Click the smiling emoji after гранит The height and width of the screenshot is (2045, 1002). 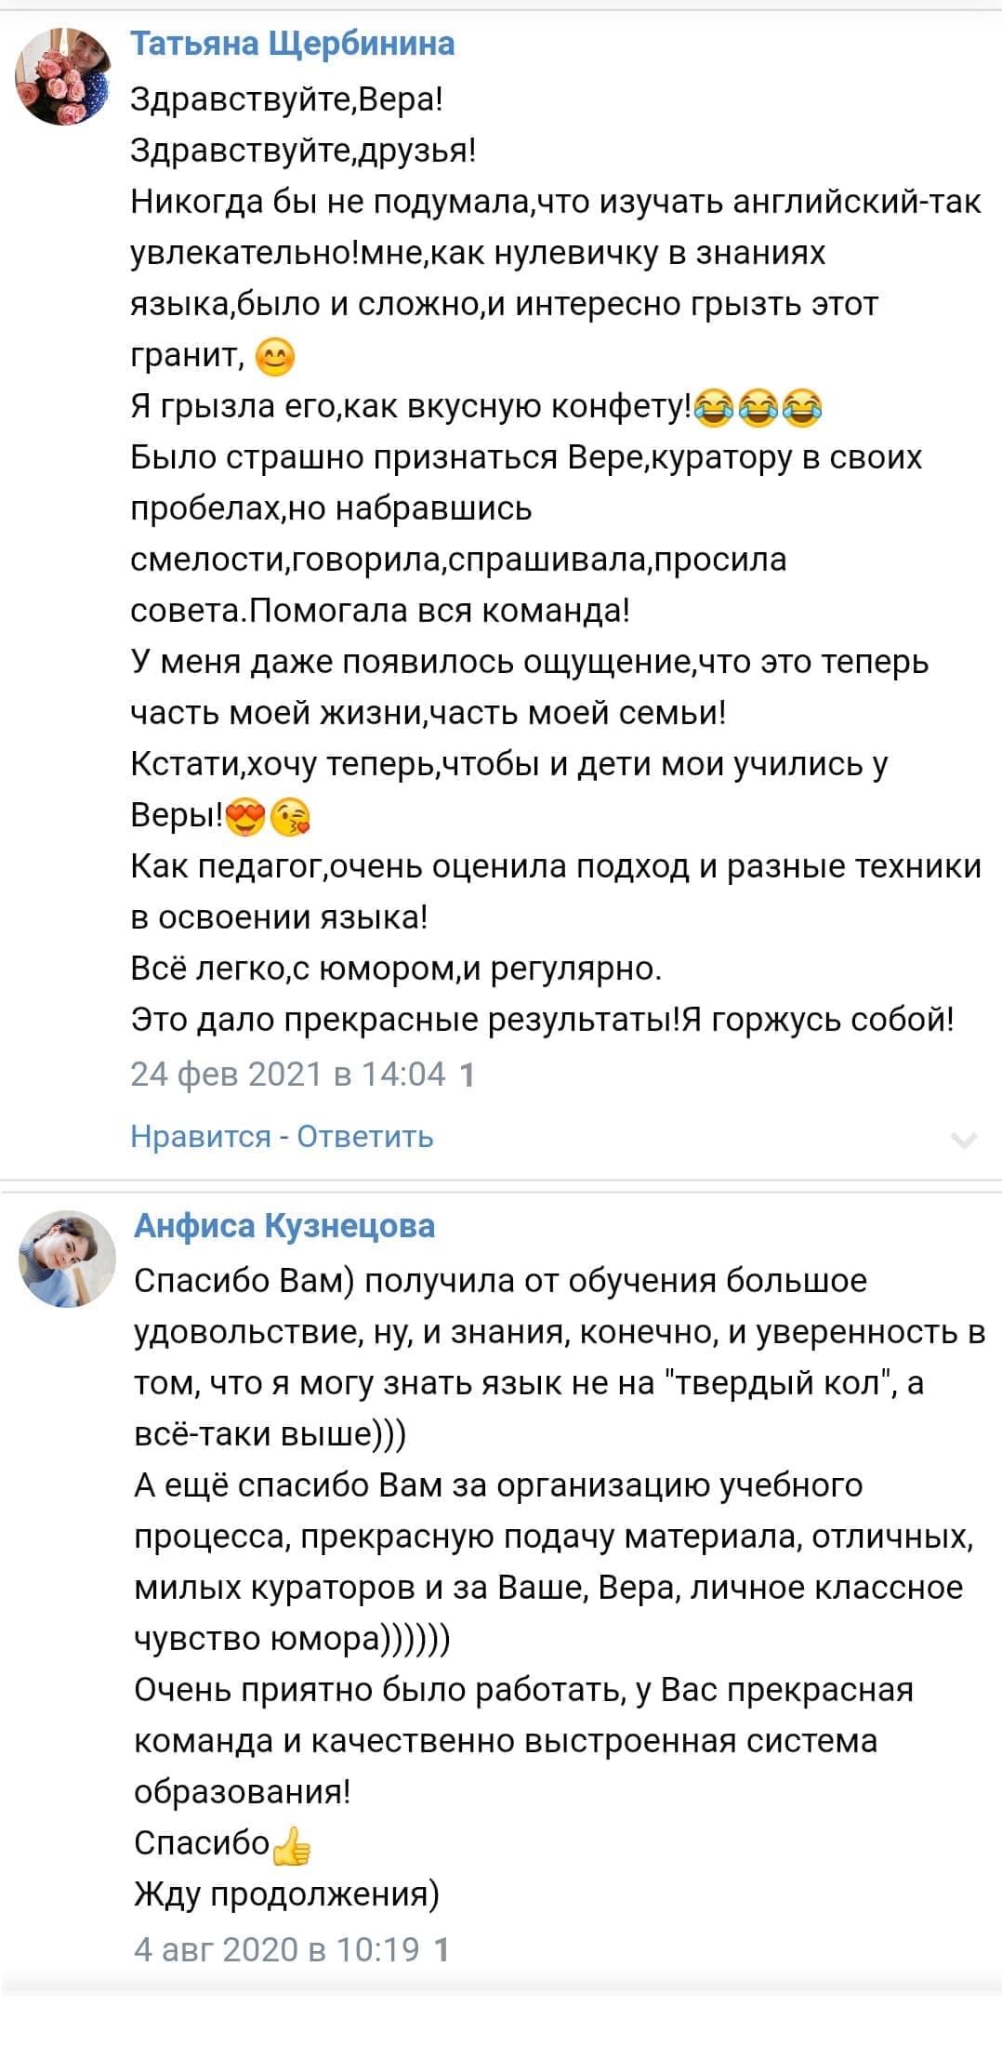click(x=274, y=357)
